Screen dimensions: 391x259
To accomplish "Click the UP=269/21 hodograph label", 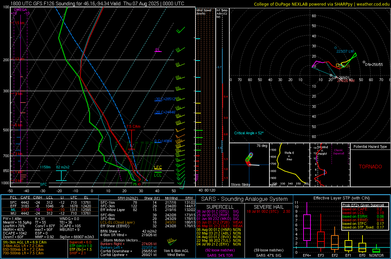I will (x=341, y=78).
